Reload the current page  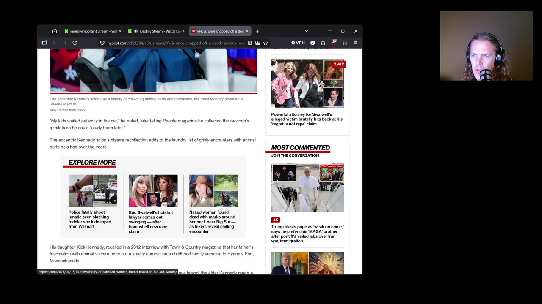point(75,43)
